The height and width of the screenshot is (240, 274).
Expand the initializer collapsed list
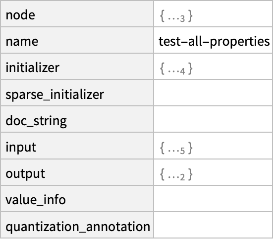point(176,69)
